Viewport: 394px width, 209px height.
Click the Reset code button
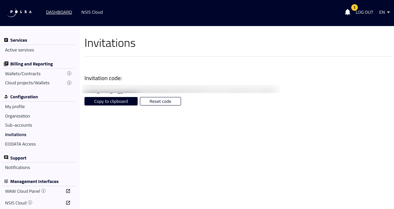(x=160, y=101)
